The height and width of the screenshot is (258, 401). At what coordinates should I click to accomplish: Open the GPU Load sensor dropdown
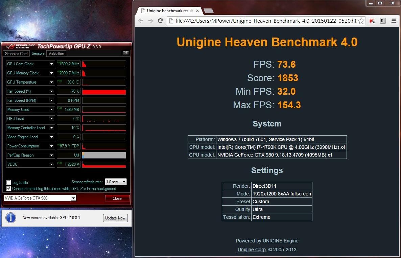[51, 119]
